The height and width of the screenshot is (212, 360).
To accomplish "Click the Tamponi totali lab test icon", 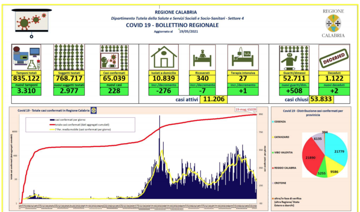I will point(26,57).
